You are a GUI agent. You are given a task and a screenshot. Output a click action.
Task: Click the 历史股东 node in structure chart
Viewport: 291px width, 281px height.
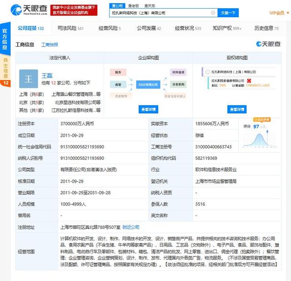click(x=121, y=96)
